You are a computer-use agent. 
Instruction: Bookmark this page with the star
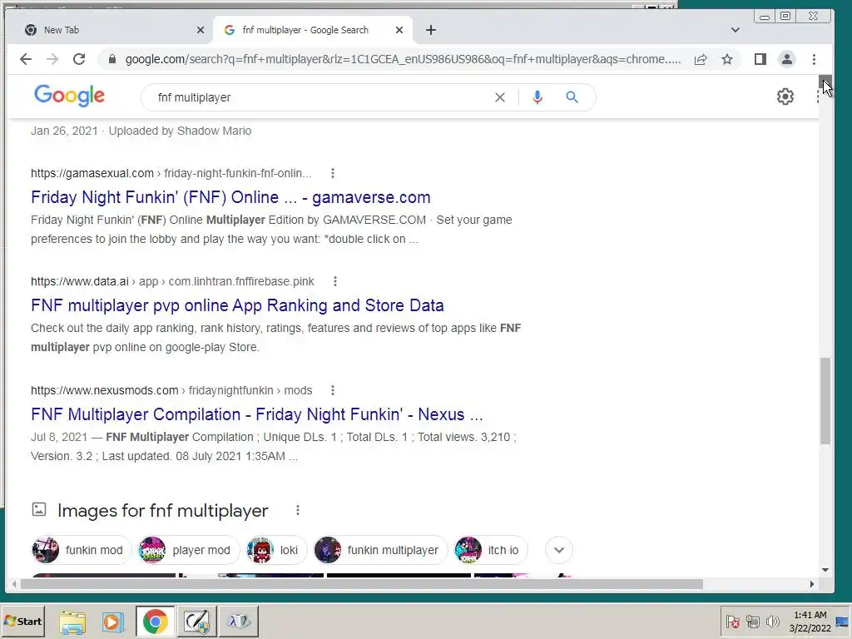click(x=727, y=59)
